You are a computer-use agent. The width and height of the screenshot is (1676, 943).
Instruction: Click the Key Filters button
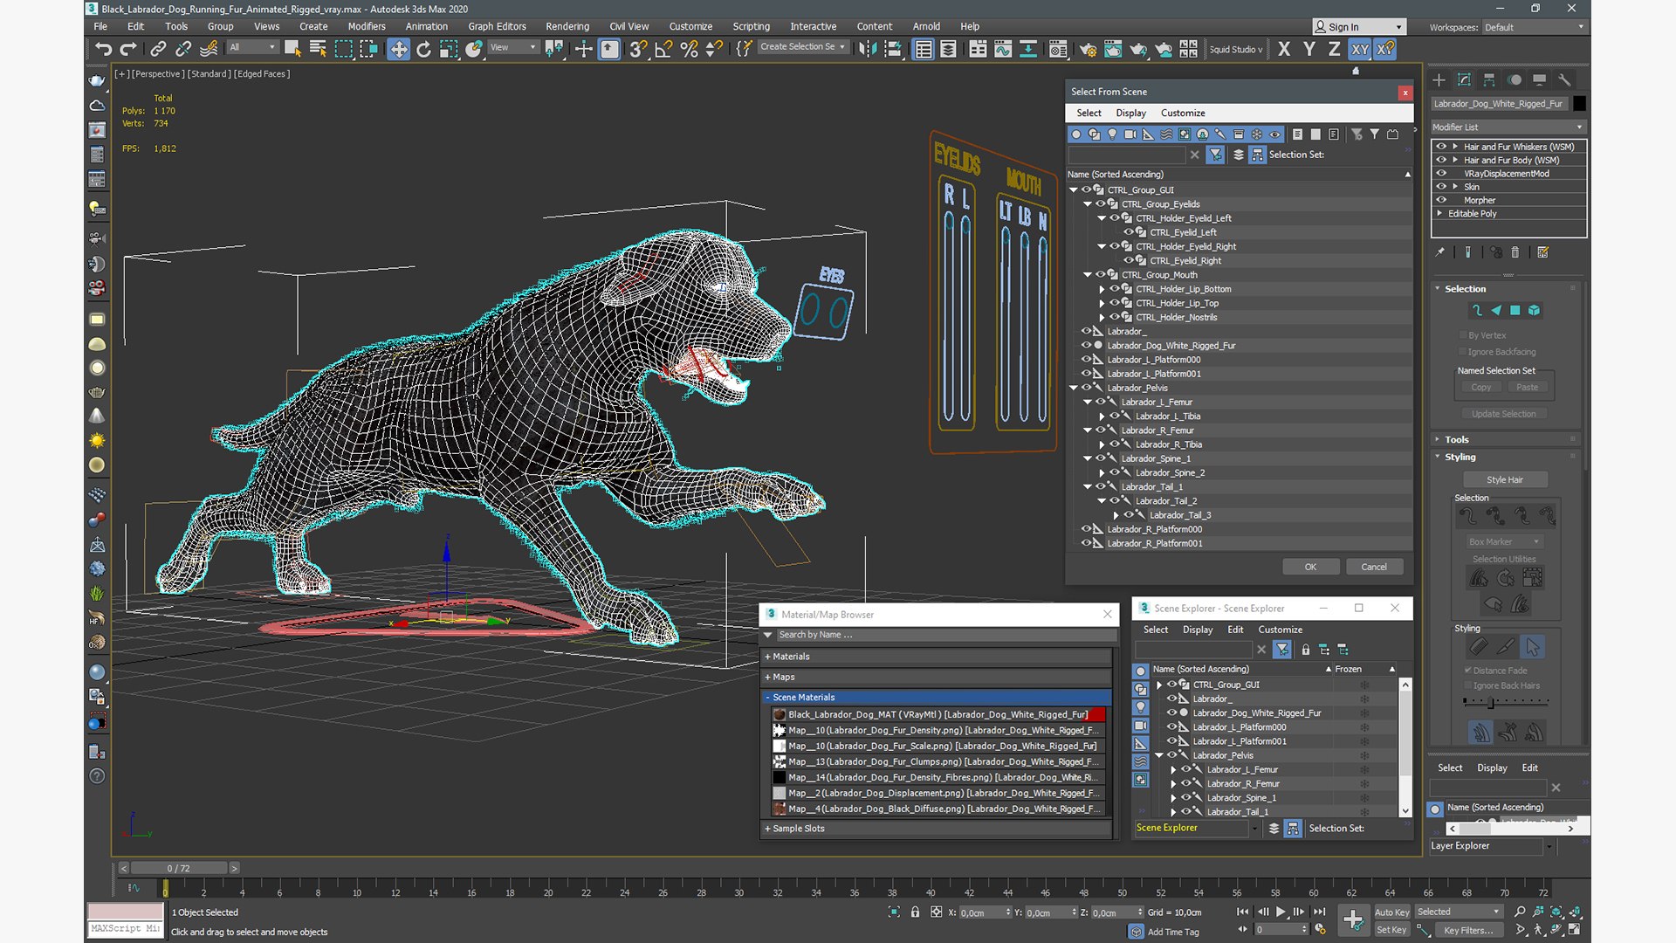point(1468,930)
